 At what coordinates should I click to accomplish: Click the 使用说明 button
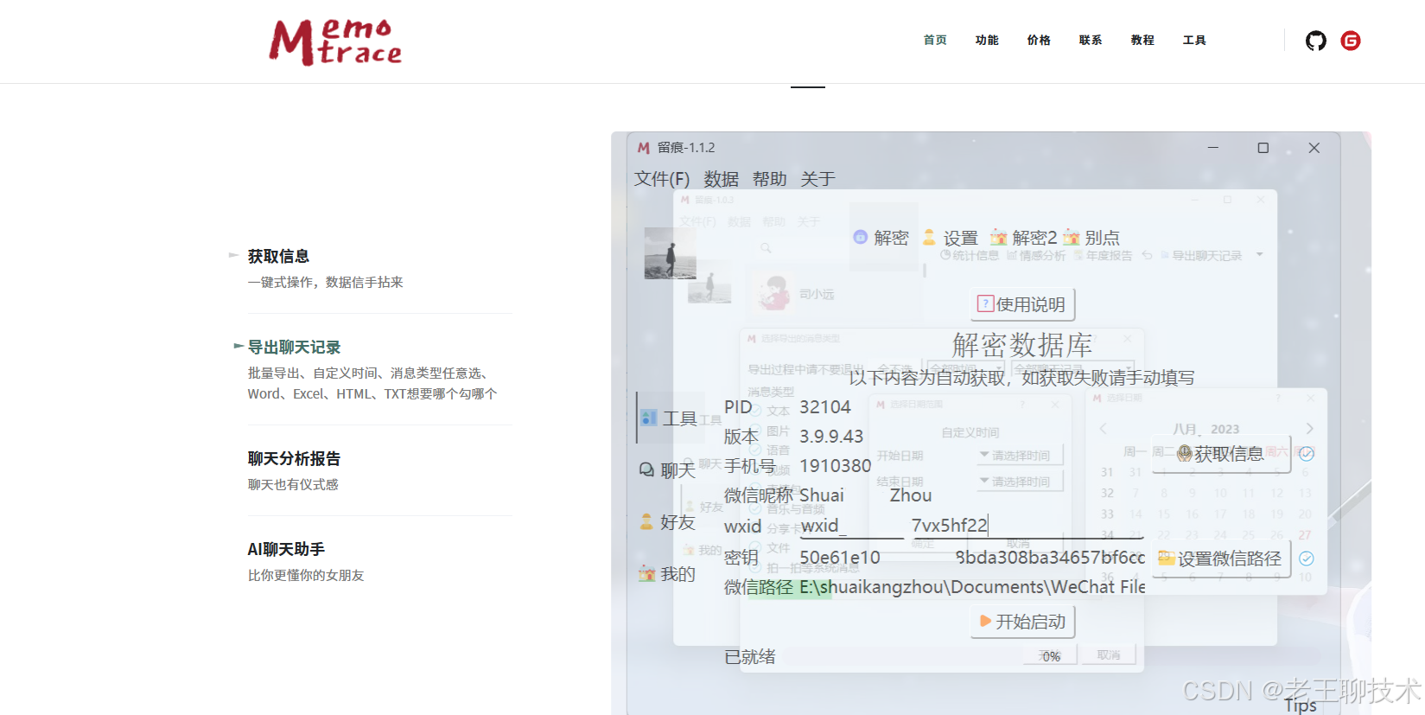(1022, 304)
